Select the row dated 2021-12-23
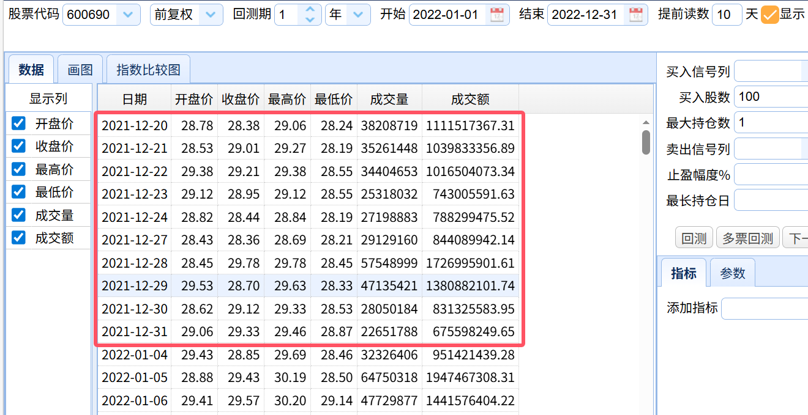Viewport: 808px width, 415px height. 309,194
